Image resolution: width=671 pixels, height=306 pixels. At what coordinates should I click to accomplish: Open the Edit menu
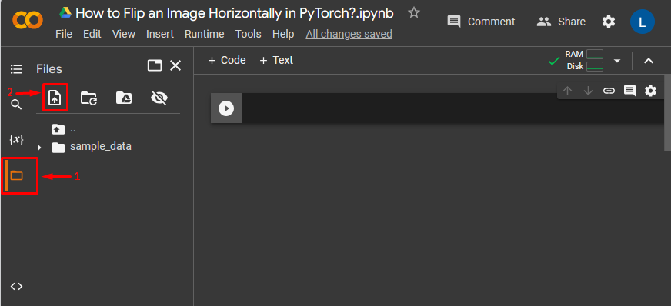click(92, 34)
